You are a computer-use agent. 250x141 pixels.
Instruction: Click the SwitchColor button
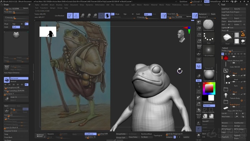coord(209,102)
